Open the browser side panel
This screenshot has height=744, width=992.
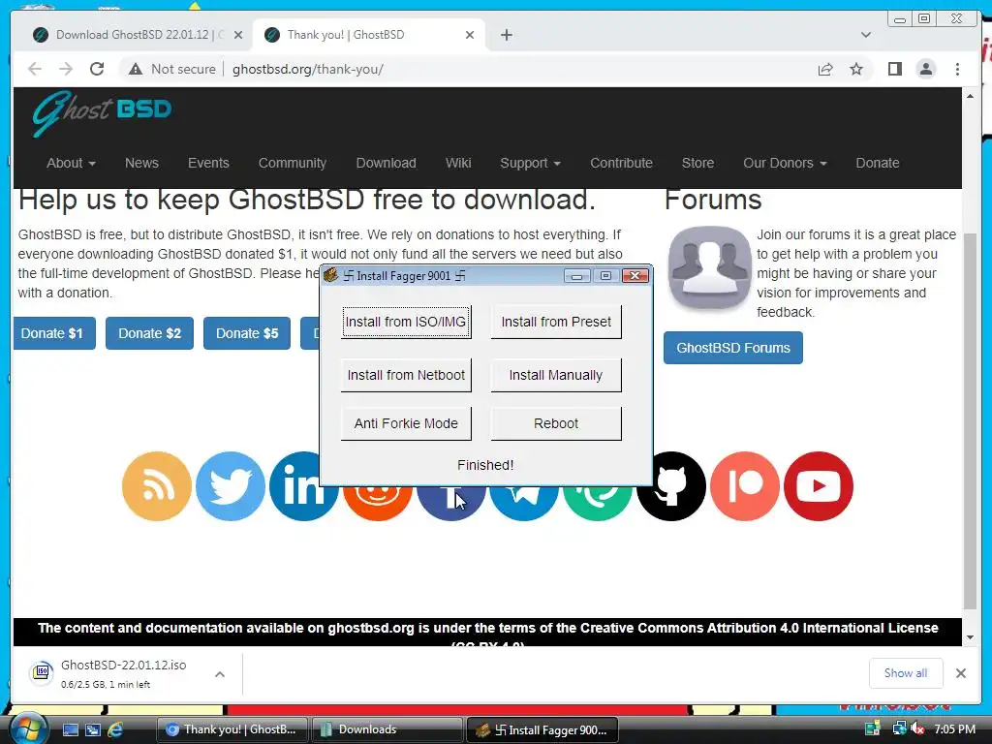(894, 69)
